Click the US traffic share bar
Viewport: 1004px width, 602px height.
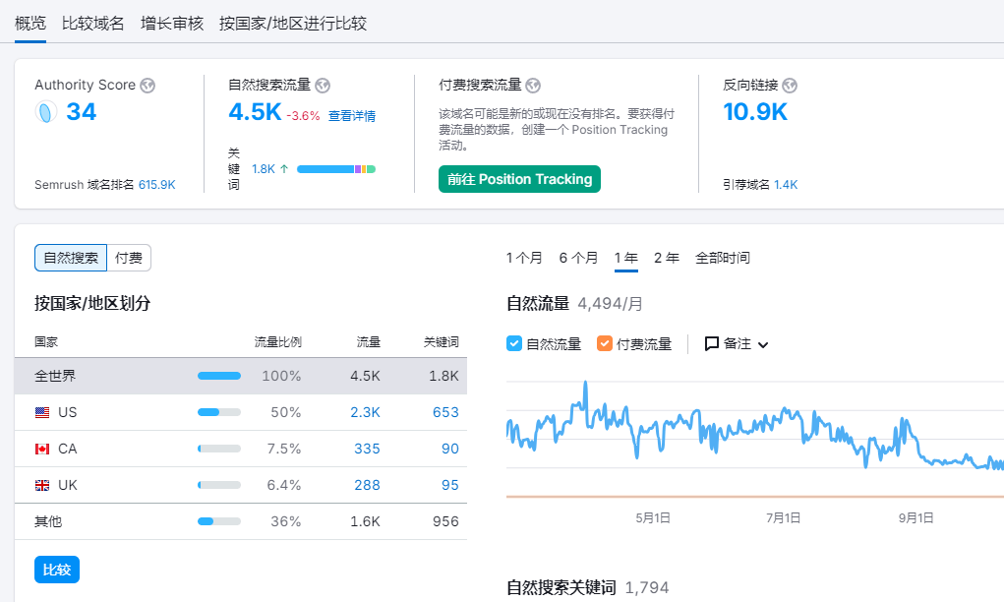pyautogui.click(x=219, y=412)
